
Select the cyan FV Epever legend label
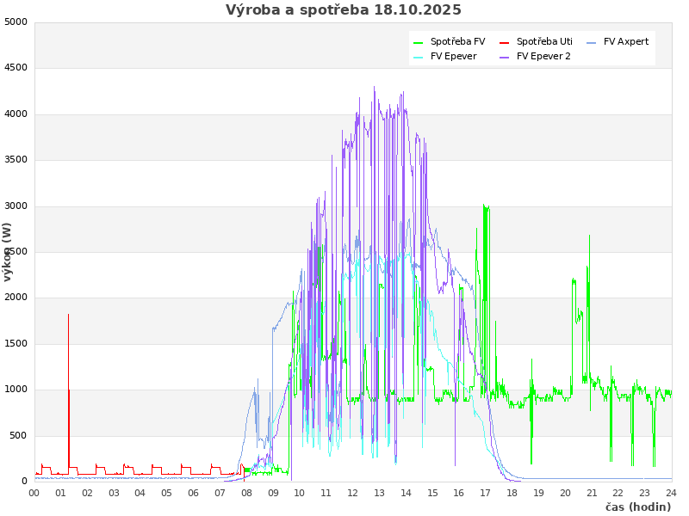pos(453,57)
